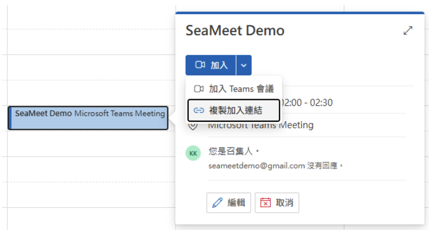The width and height of the screenshot is (433, 233).
Task: Click the pencil icon on 編輯
Action: 217,203
